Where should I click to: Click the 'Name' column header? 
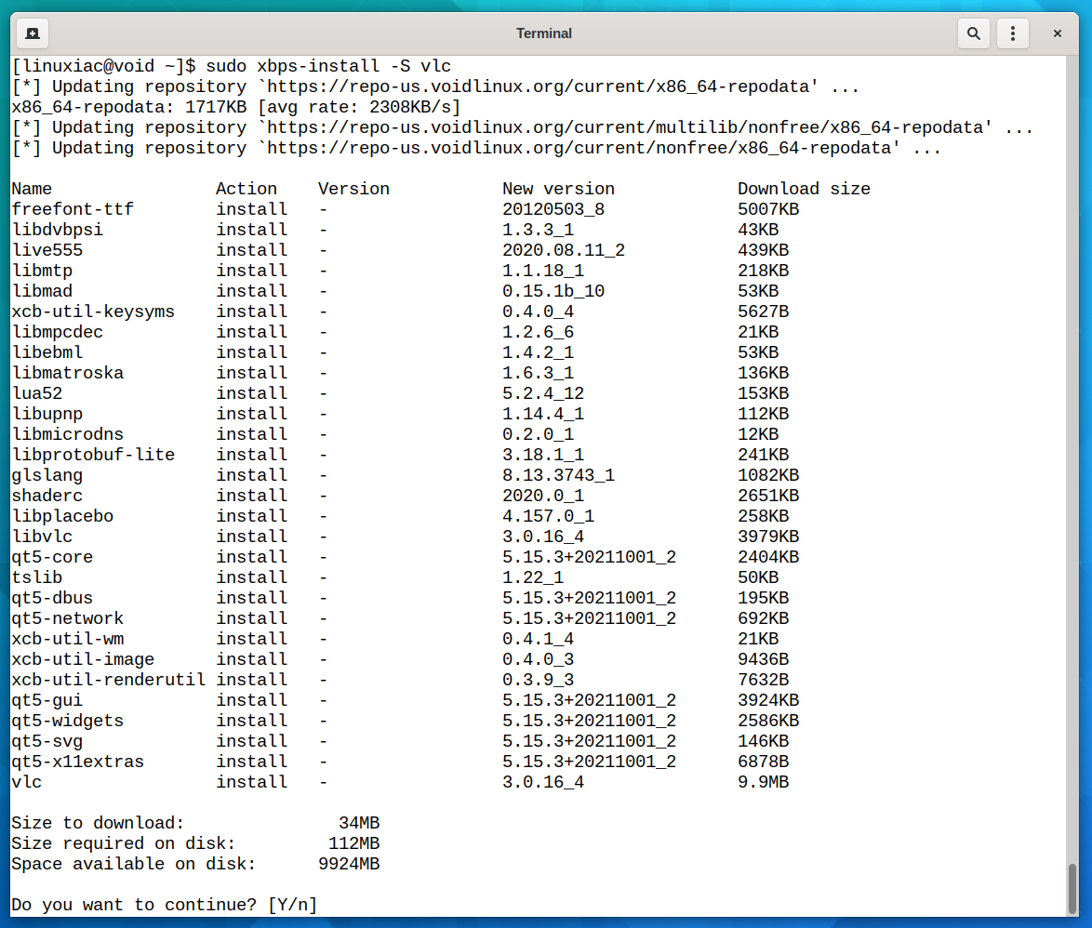pos(32,189)
